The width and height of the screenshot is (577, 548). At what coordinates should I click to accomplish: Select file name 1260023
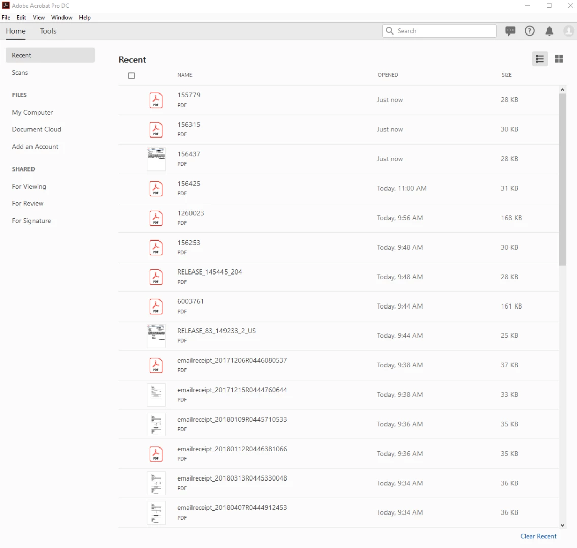pos(190,213)
